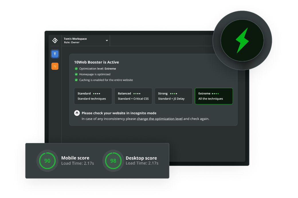
Task: Select the Standard optimization level
Action: 93,96
